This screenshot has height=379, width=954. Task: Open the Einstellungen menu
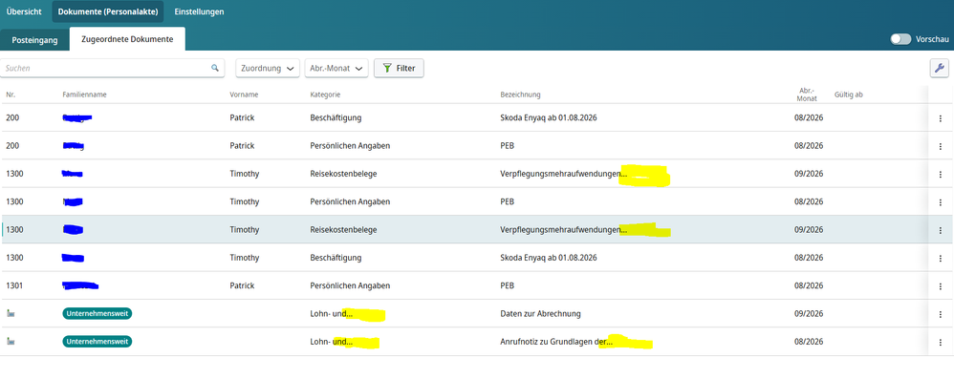(199, 11)
